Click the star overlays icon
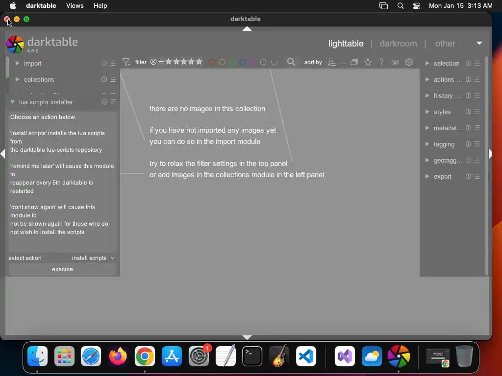 click(368, 62)
